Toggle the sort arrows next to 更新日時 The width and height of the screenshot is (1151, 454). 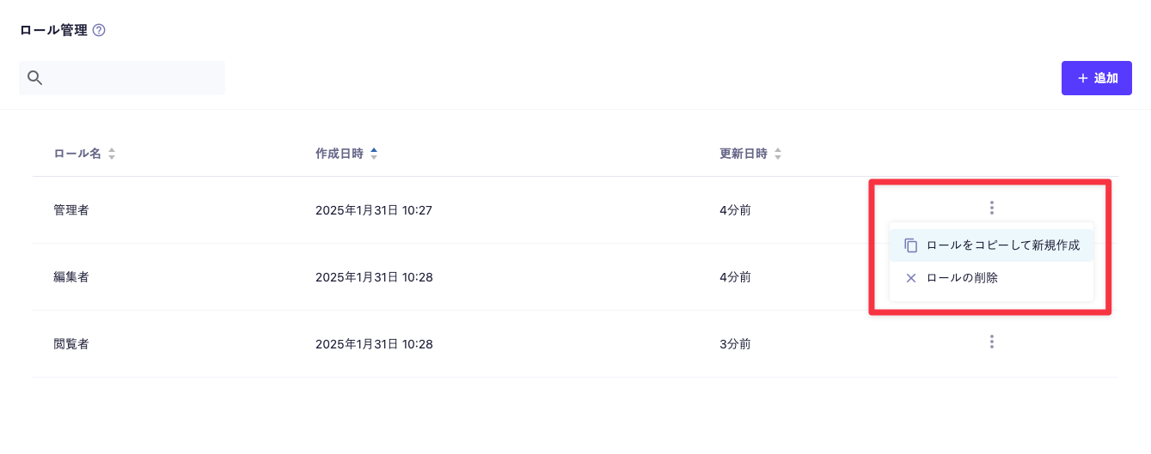point(778,154)
